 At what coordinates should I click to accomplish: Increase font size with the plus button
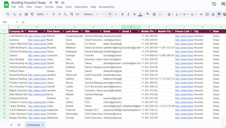(116, 14)
